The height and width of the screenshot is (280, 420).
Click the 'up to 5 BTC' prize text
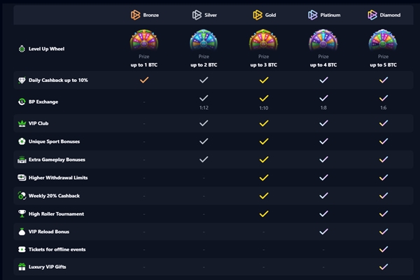click(384, 65)
